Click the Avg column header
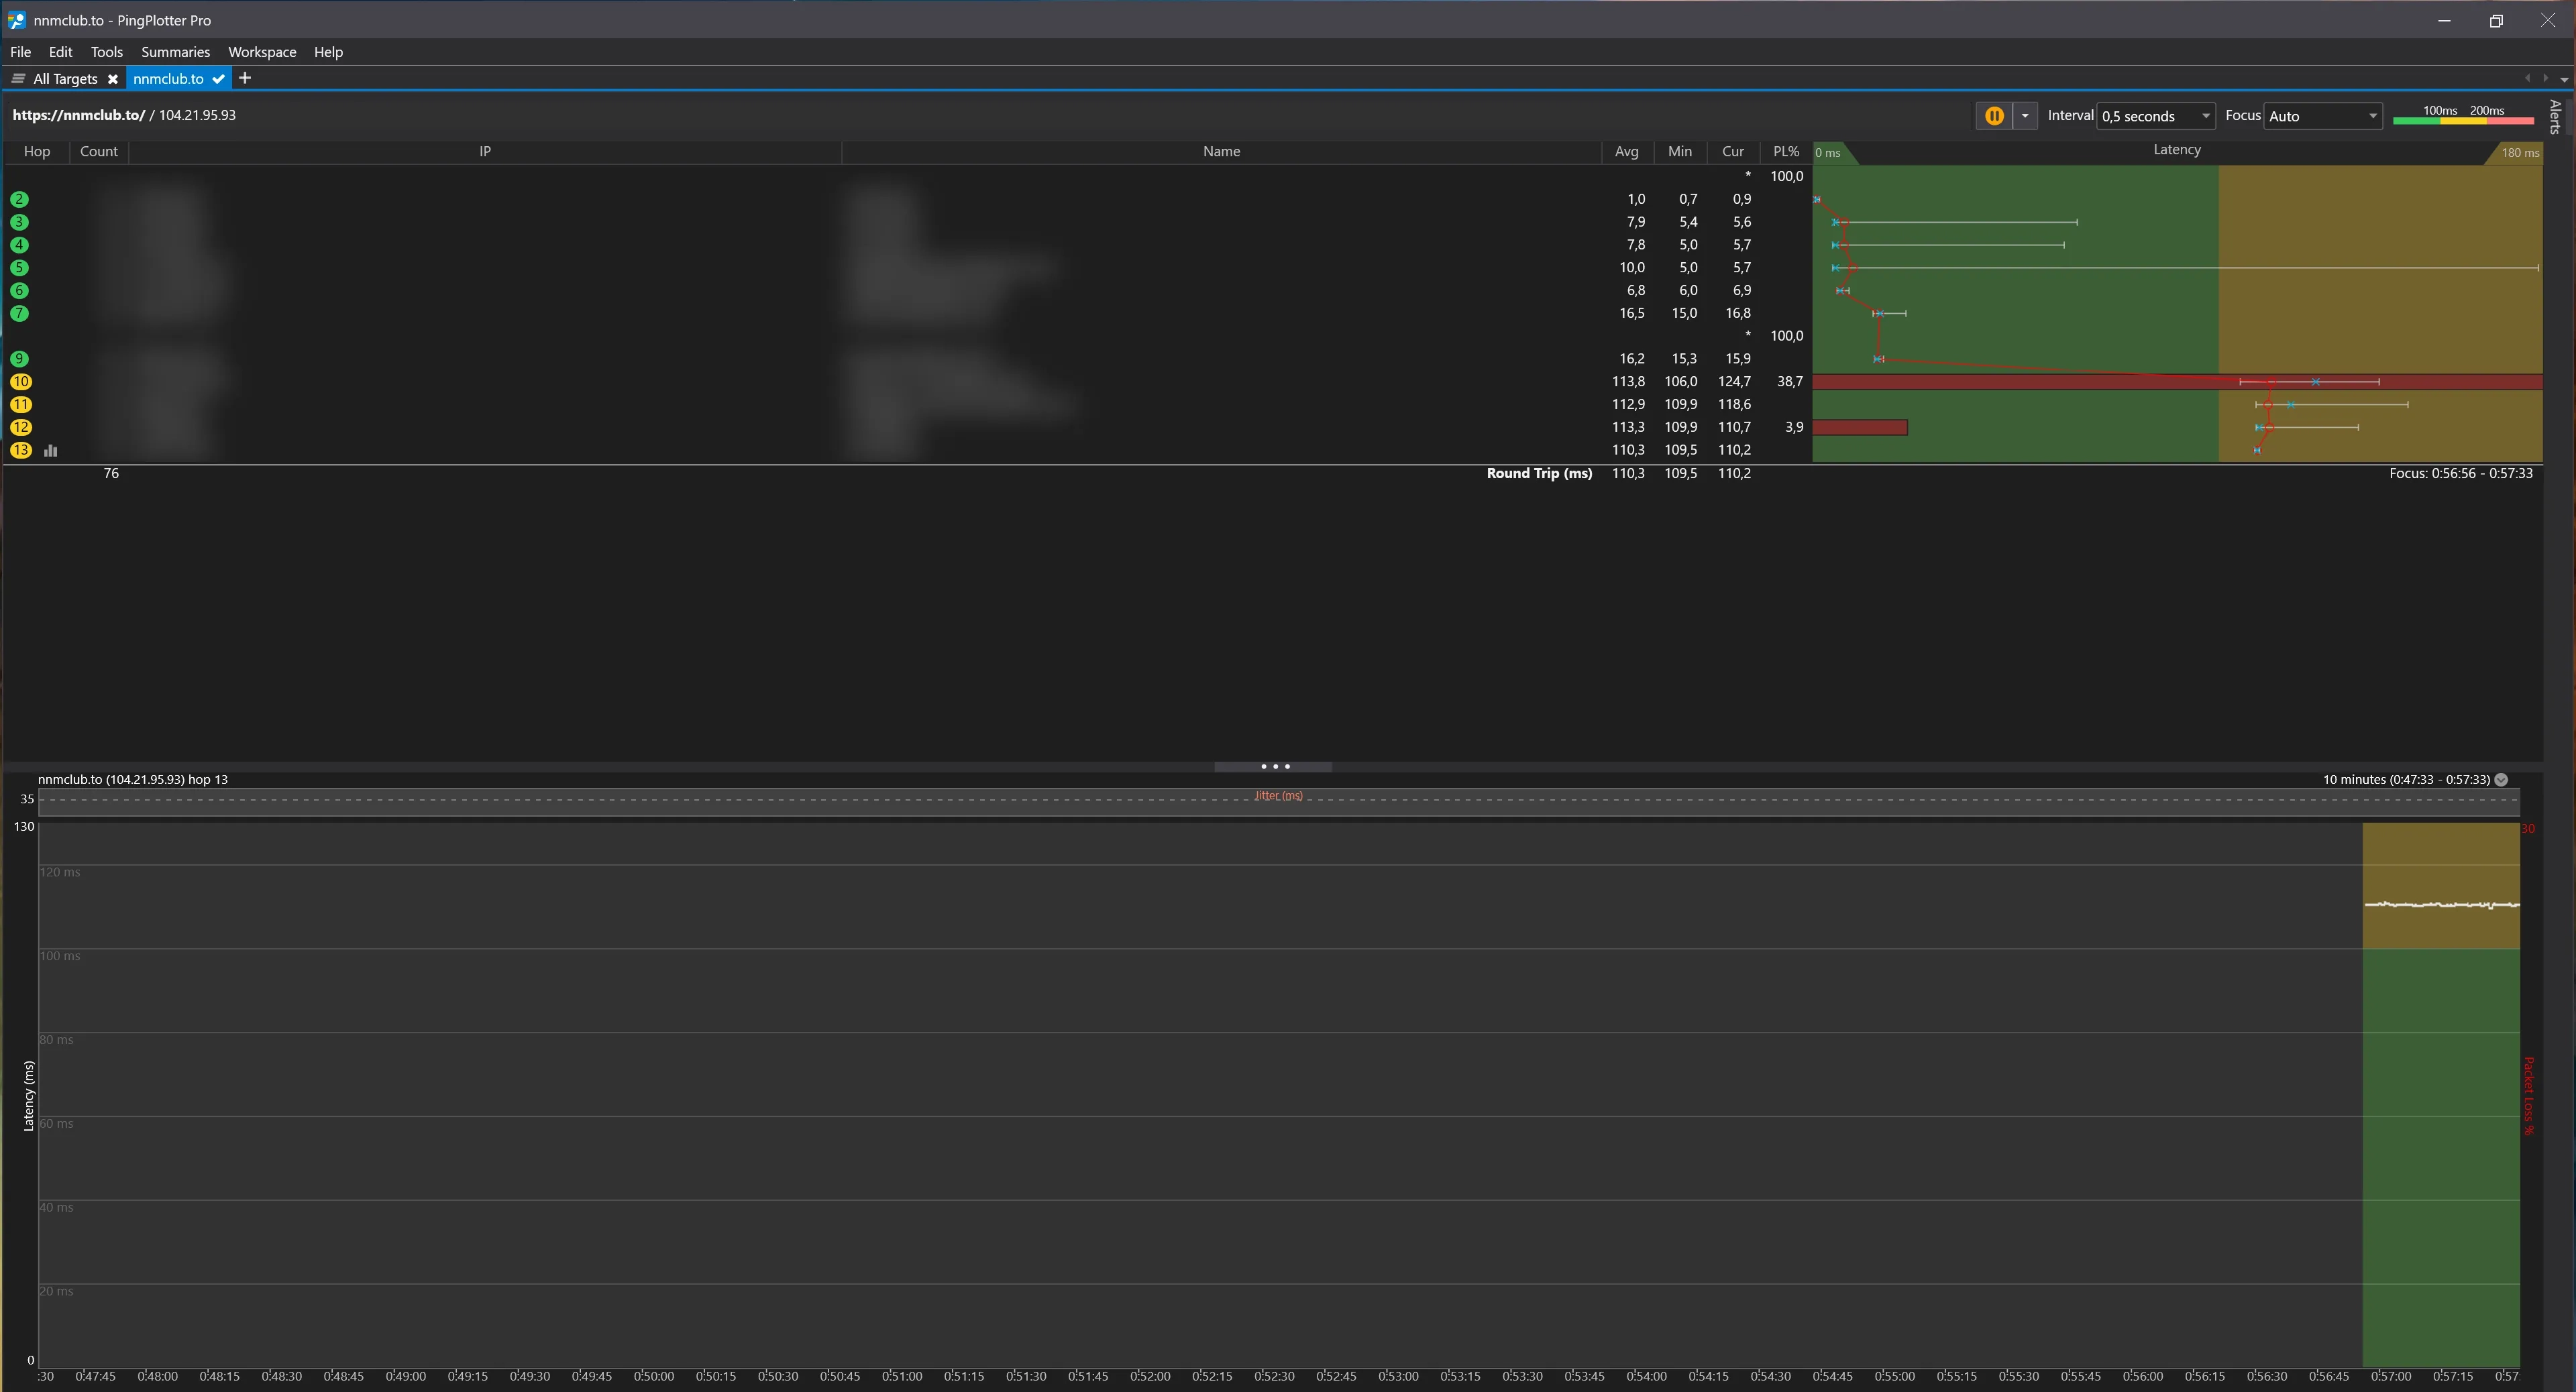2576x1392 pixels. (x=1626, y=152)
